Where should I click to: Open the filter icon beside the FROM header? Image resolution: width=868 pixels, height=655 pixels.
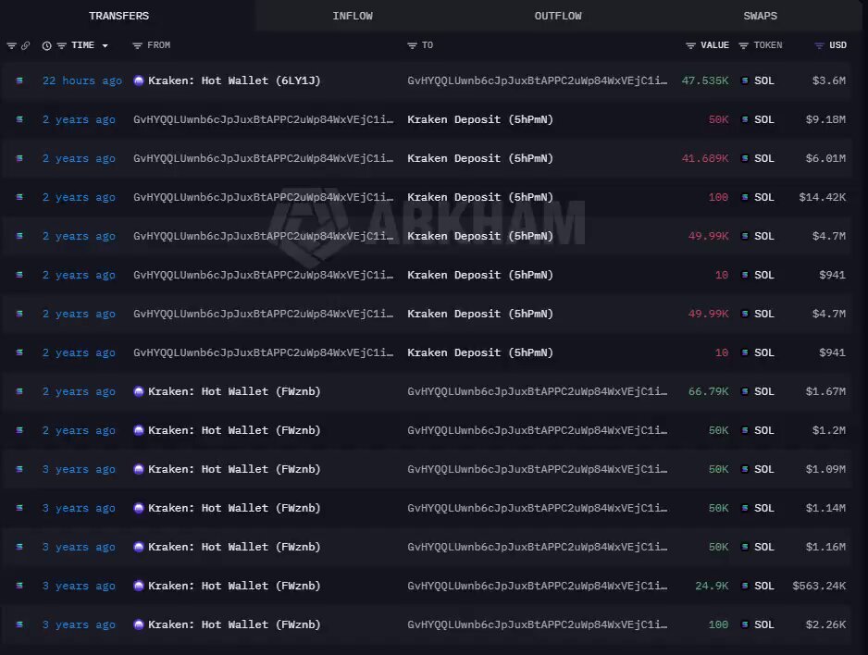click(x=137, y=46)
